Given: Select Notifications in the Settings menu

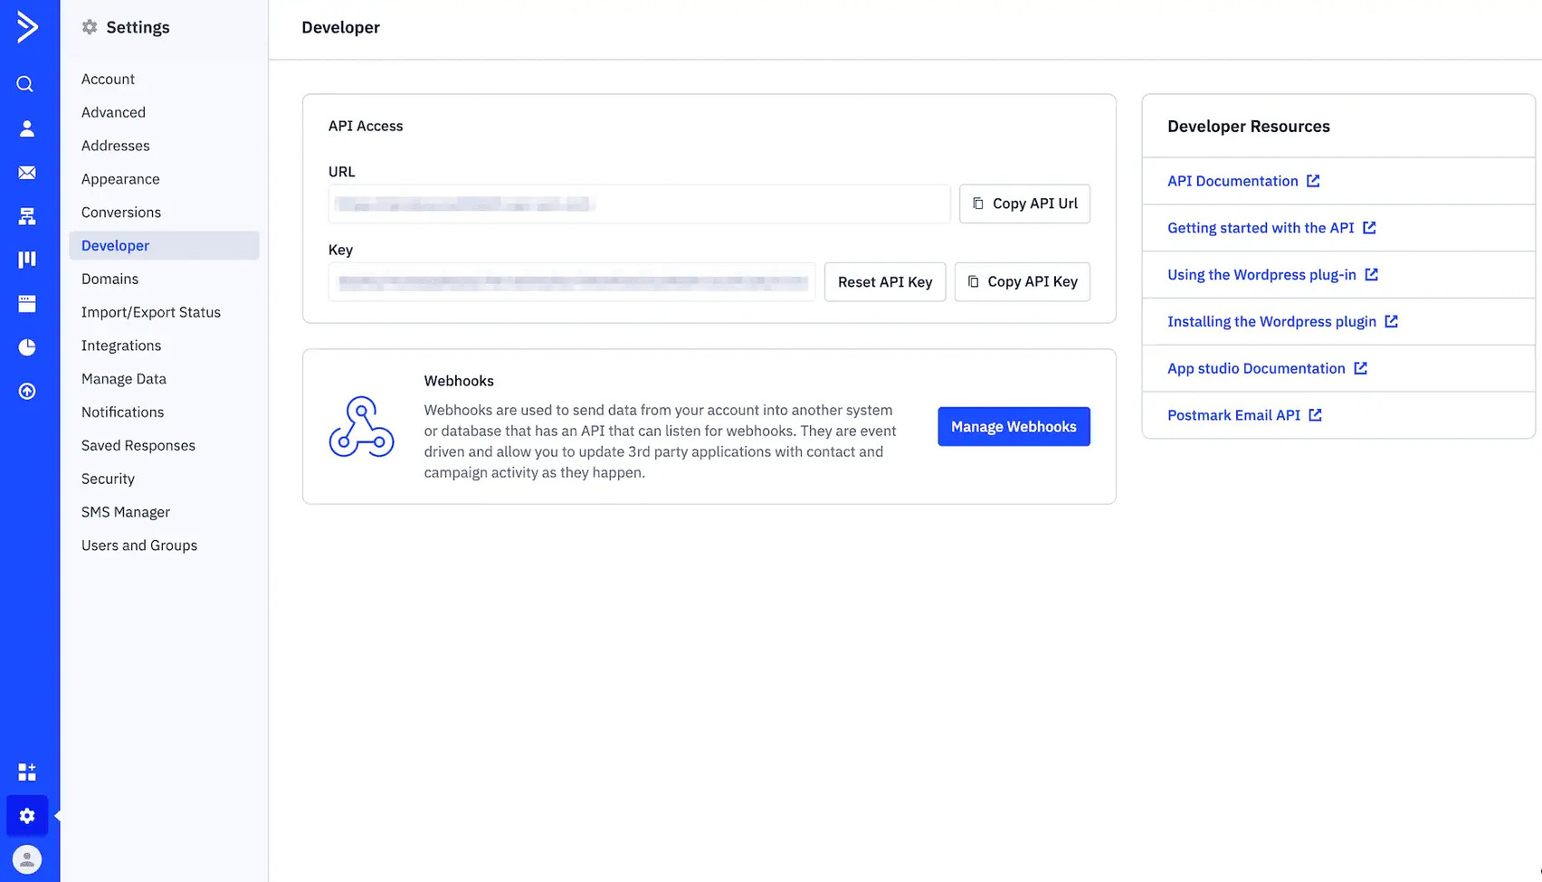Looking at the screenshot, I should pos(121,412).
